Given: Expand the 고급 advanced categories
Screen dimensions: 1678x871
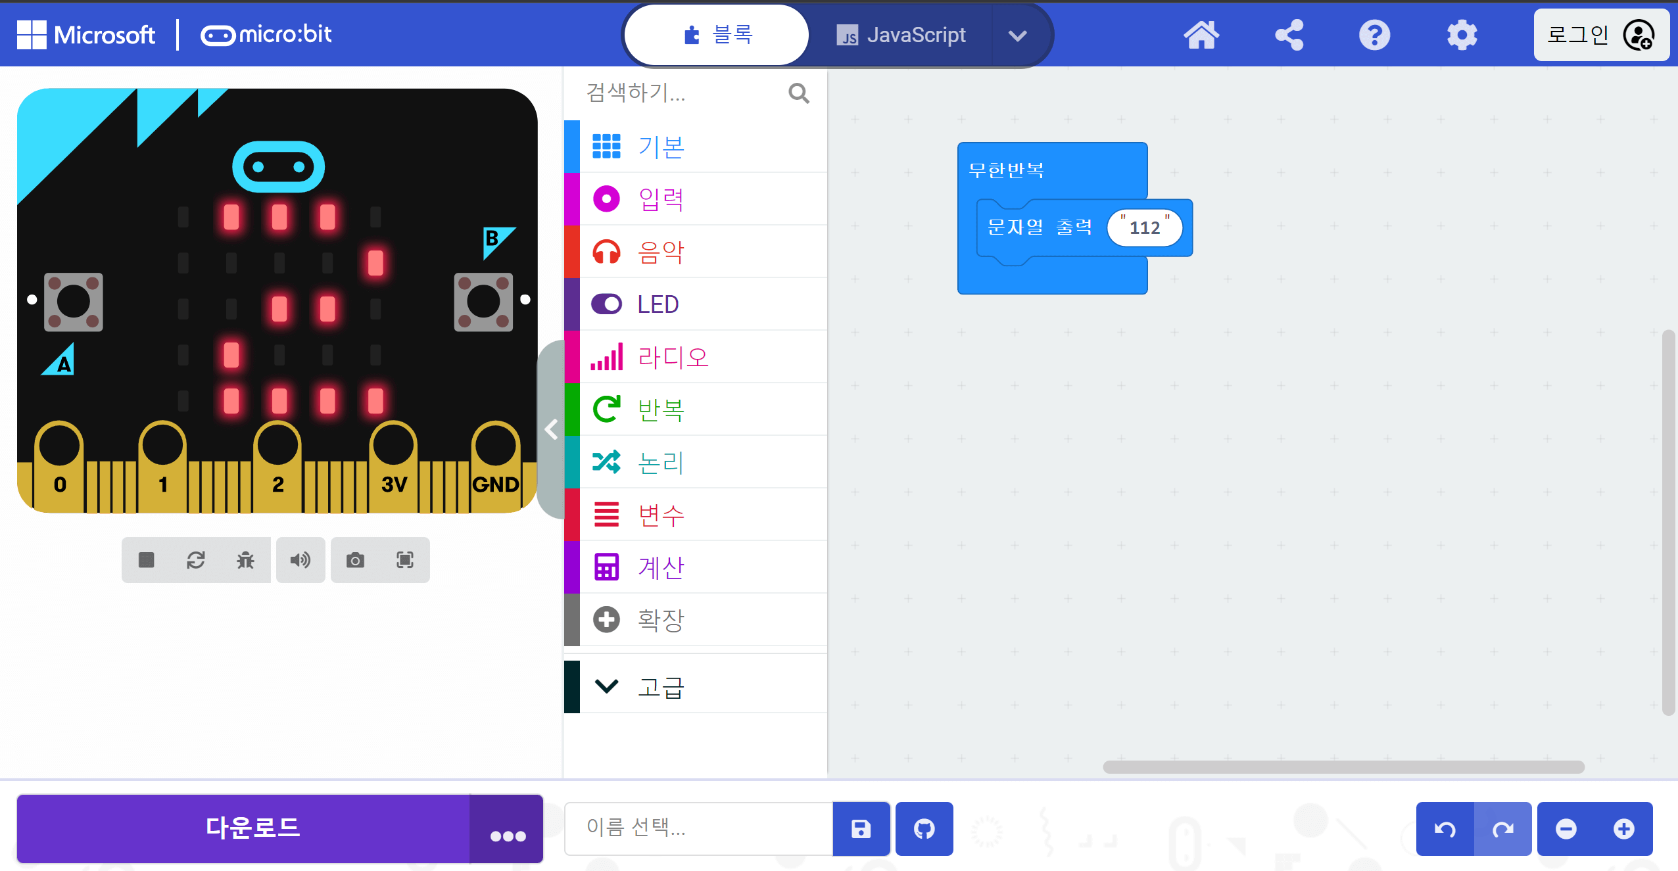Looking at the screenshot, I should coord(696,686).
